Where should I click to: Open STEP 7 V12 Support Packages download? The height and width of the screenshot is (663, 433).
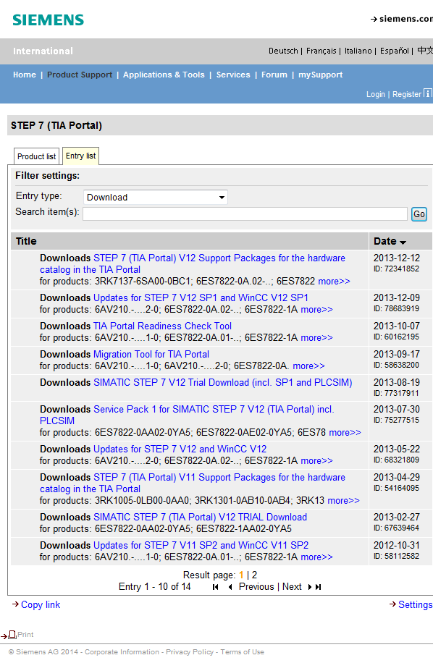pyautogui.click(x=193, y=264)
